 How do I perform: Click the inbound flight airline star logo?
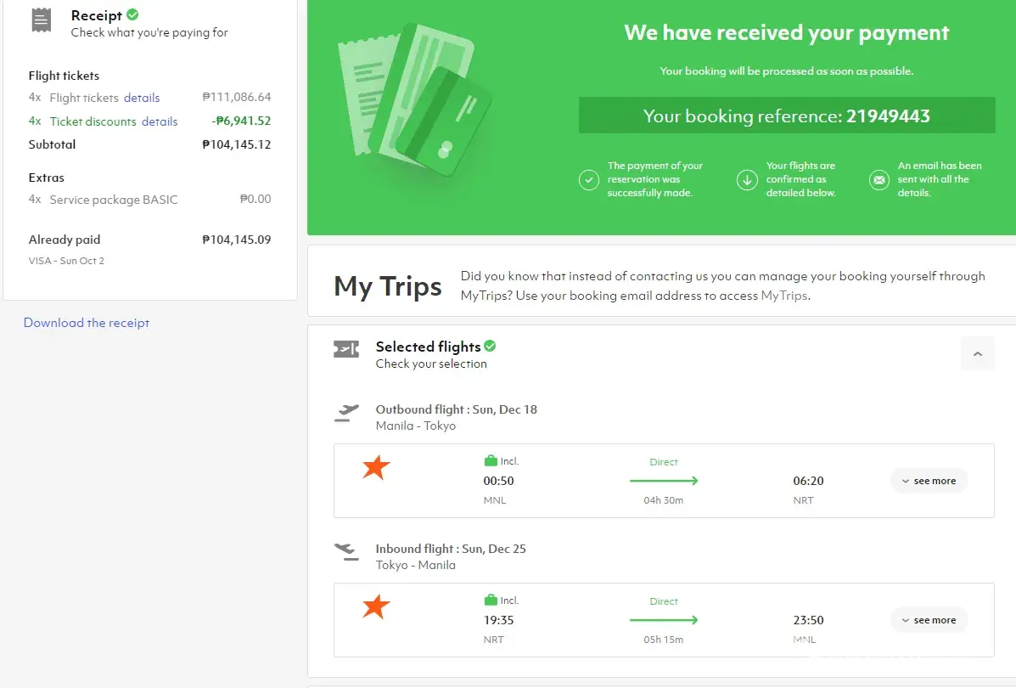(376, 606)
